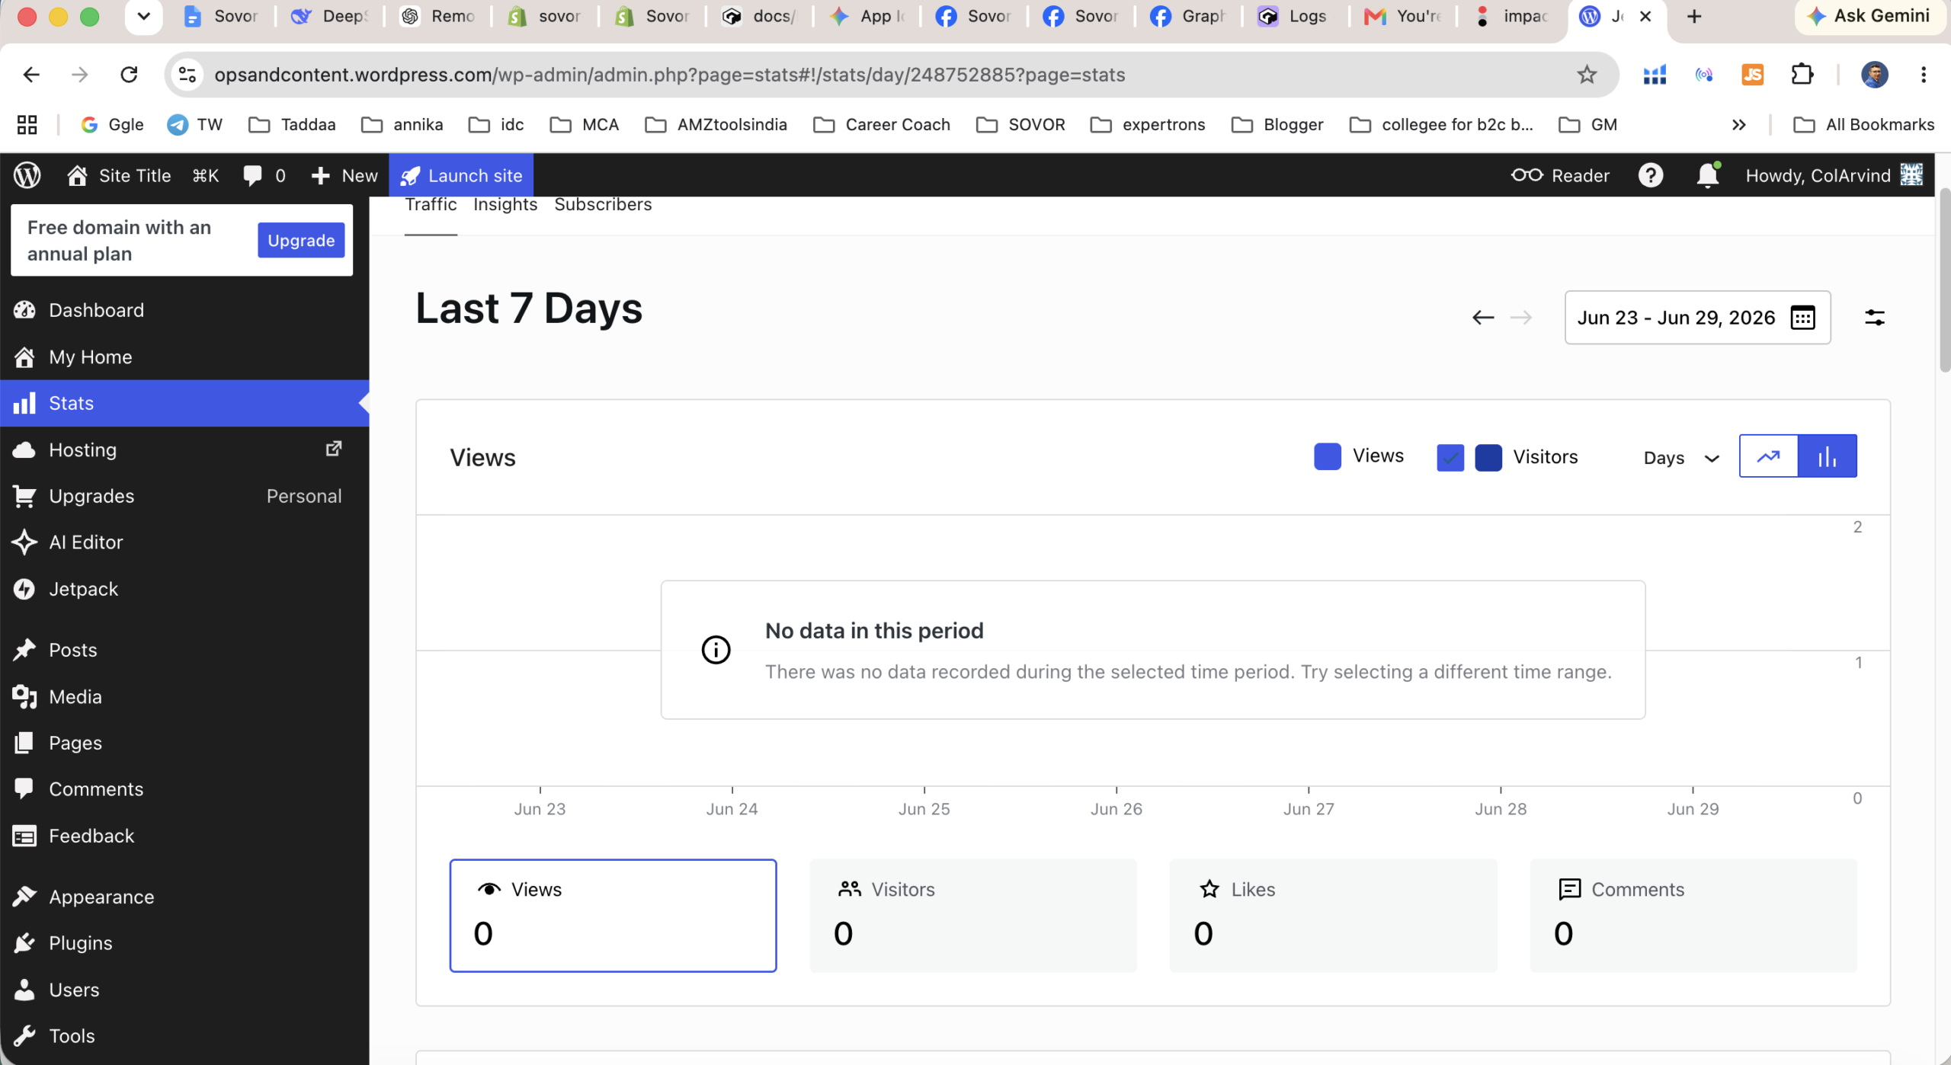Click the address bar URL
The height and width of the screenshot is (1065, 1951).
click(x=669, y=75)
